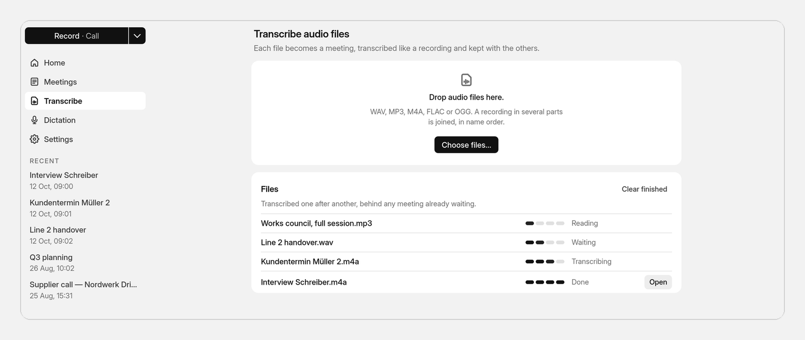The height and width of the screenshot is (340, 805).
Task: Click the Choose files... button
Action: (466, 145)
